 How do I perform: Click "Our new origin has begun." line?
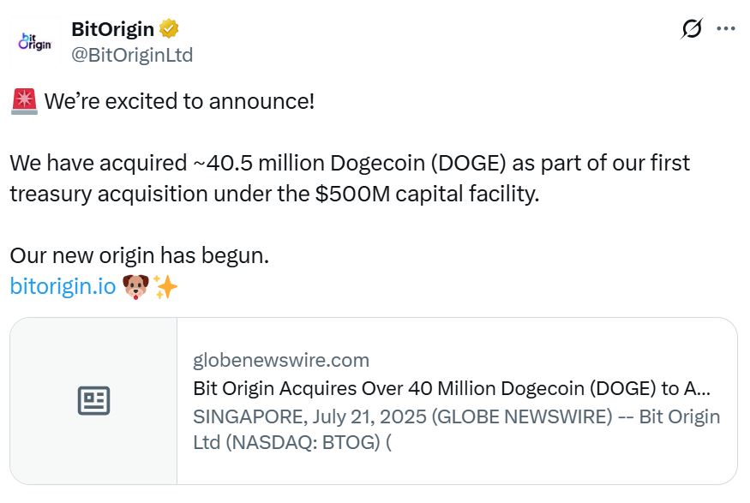tap(140, 255)
